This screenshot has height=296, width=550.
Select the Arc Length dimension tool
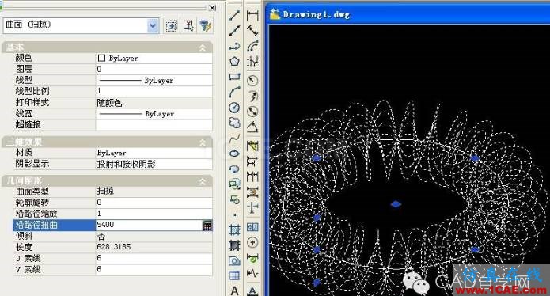pyautogui.click(x=252, y=46)
